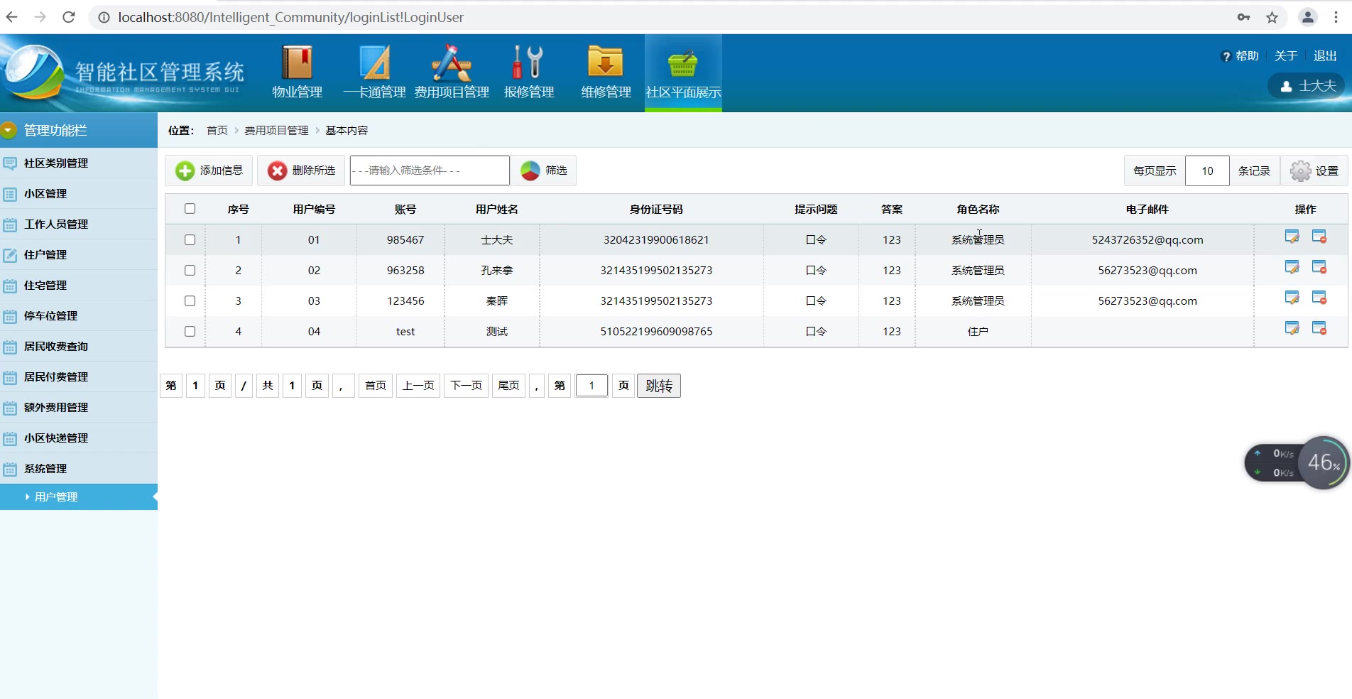1352x699 pixels.
Task: Collapse the 管理功能栏 sidebar header
Action: click(79, 130)
